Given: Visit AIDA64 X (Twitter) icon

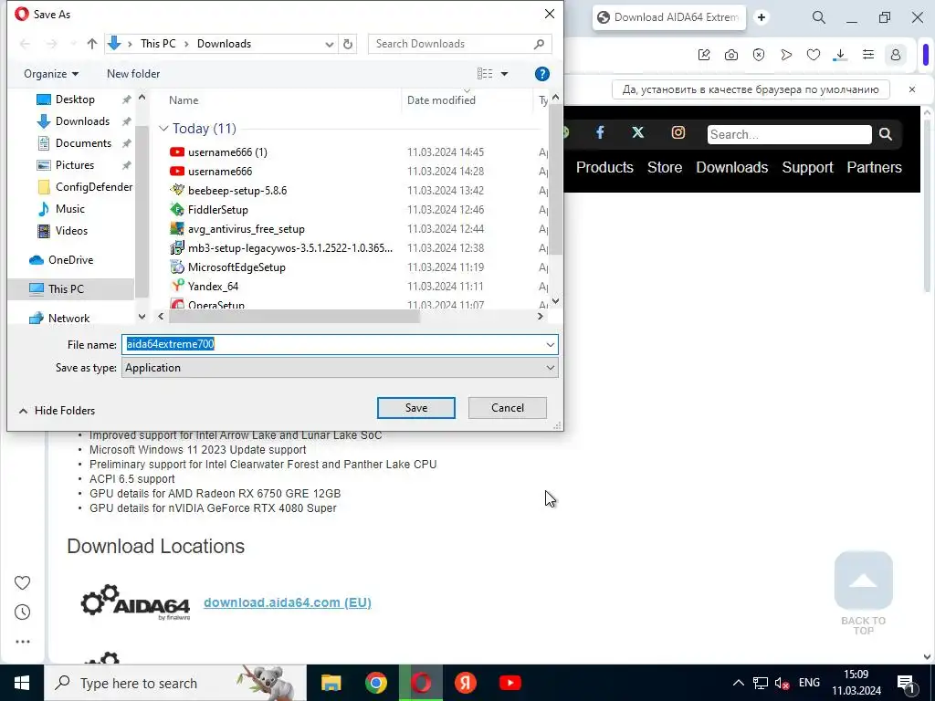Looking at the screenshot, I should point(638,132).
